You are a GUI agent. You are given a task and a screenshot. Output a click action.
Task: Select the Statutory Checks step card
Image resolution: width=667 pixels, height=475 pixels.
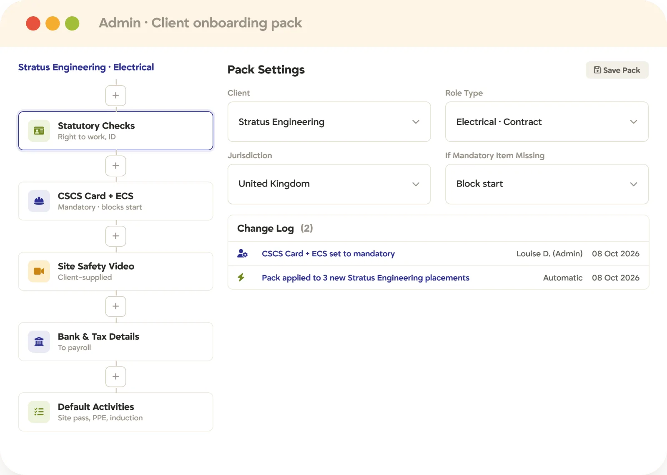pyautogui.click(x=116, y=131)
